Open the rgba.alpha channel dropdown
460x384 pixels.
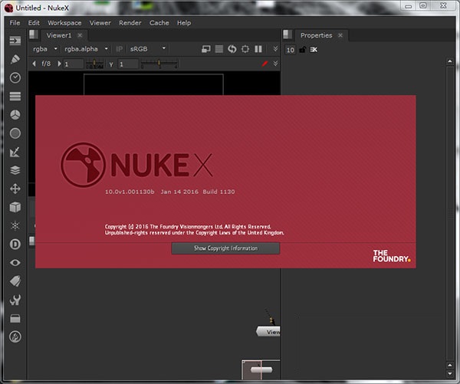[84, 49]
